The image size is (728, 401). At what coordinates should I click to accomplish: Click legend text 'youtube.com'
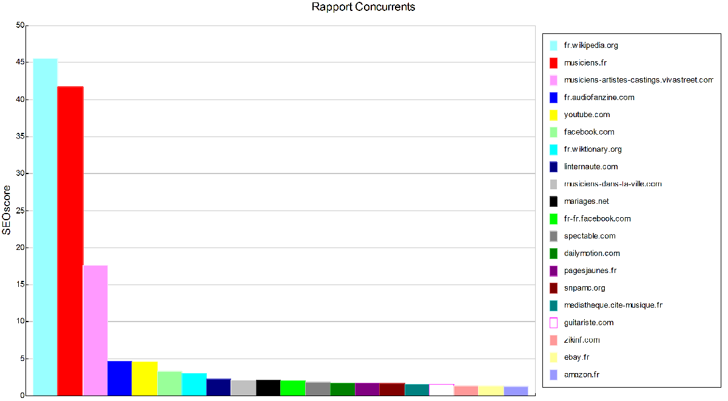587,115
